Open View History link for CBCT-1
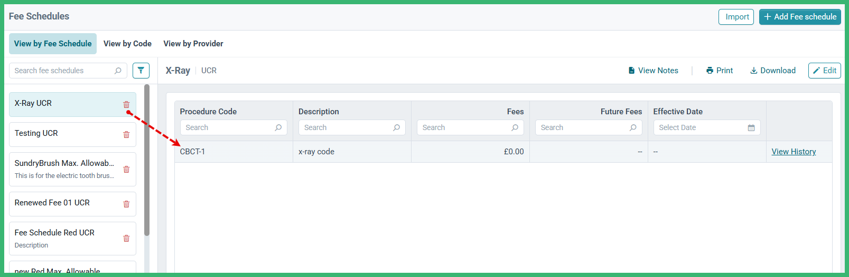The width and height of the screenshot is (849, 277). 794,152
